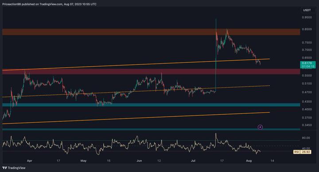Click the RSI 80.00 level label
Viewport: 319px width, 172px height.
[x=306, y=138]
